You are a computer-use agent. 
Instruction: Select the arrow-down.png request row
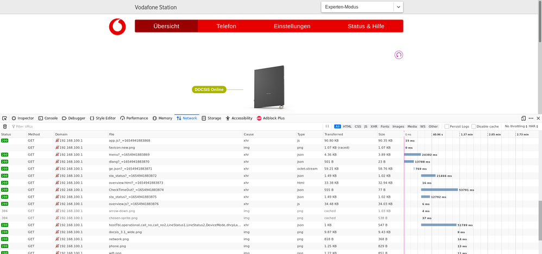[269, 211]
